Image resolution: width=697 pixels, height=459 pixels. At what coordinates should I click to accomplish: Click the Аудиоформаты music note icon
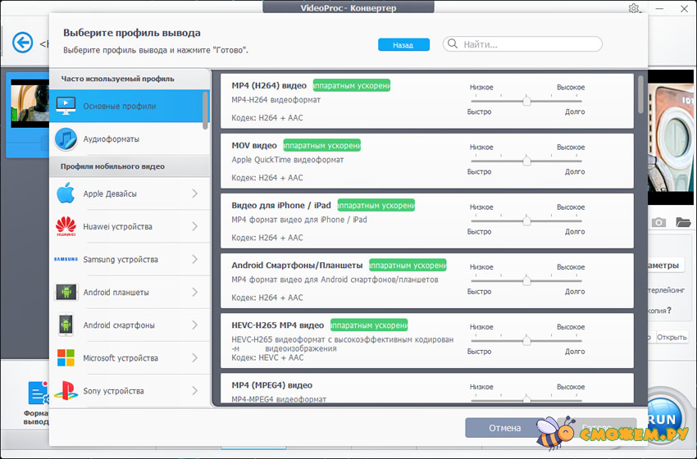66,139
